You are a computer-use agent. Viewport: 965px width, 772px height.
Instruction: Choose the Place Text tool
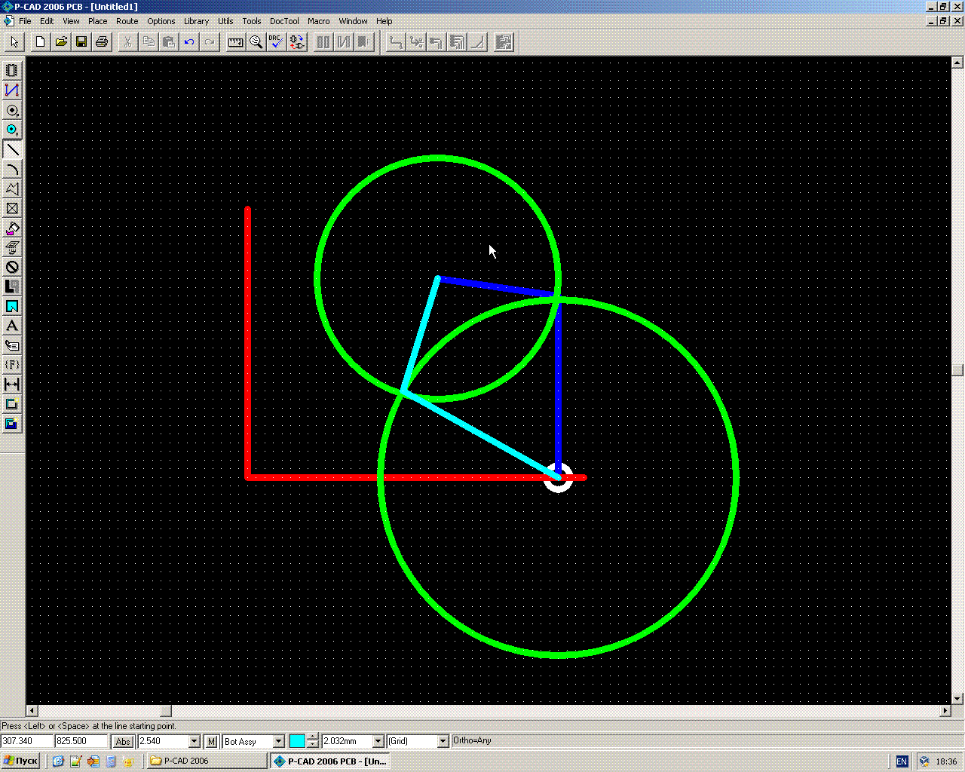pos(12,326)
